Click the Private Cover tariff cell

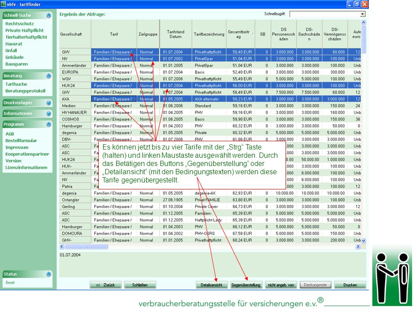(209, 207)
